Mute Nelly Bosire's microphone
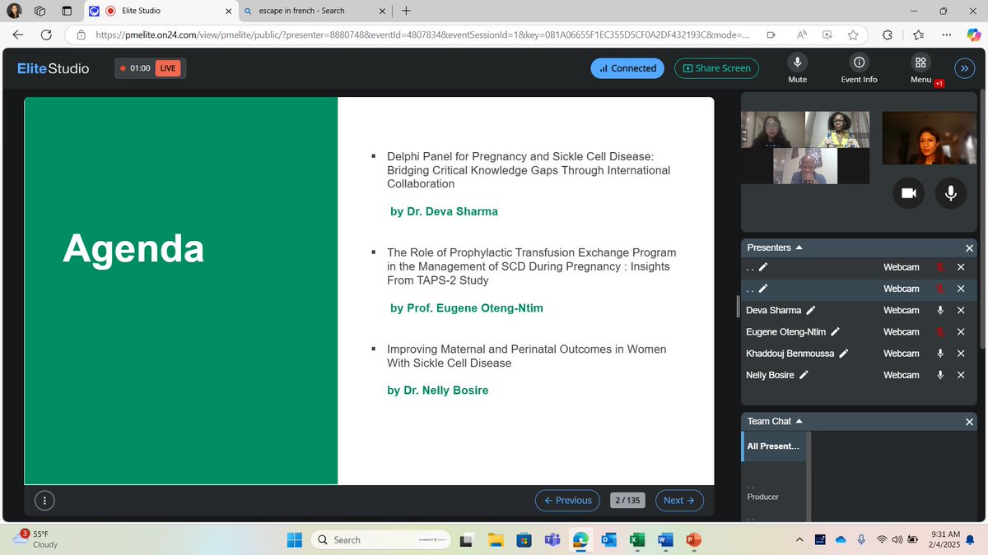 pos(939,375)
